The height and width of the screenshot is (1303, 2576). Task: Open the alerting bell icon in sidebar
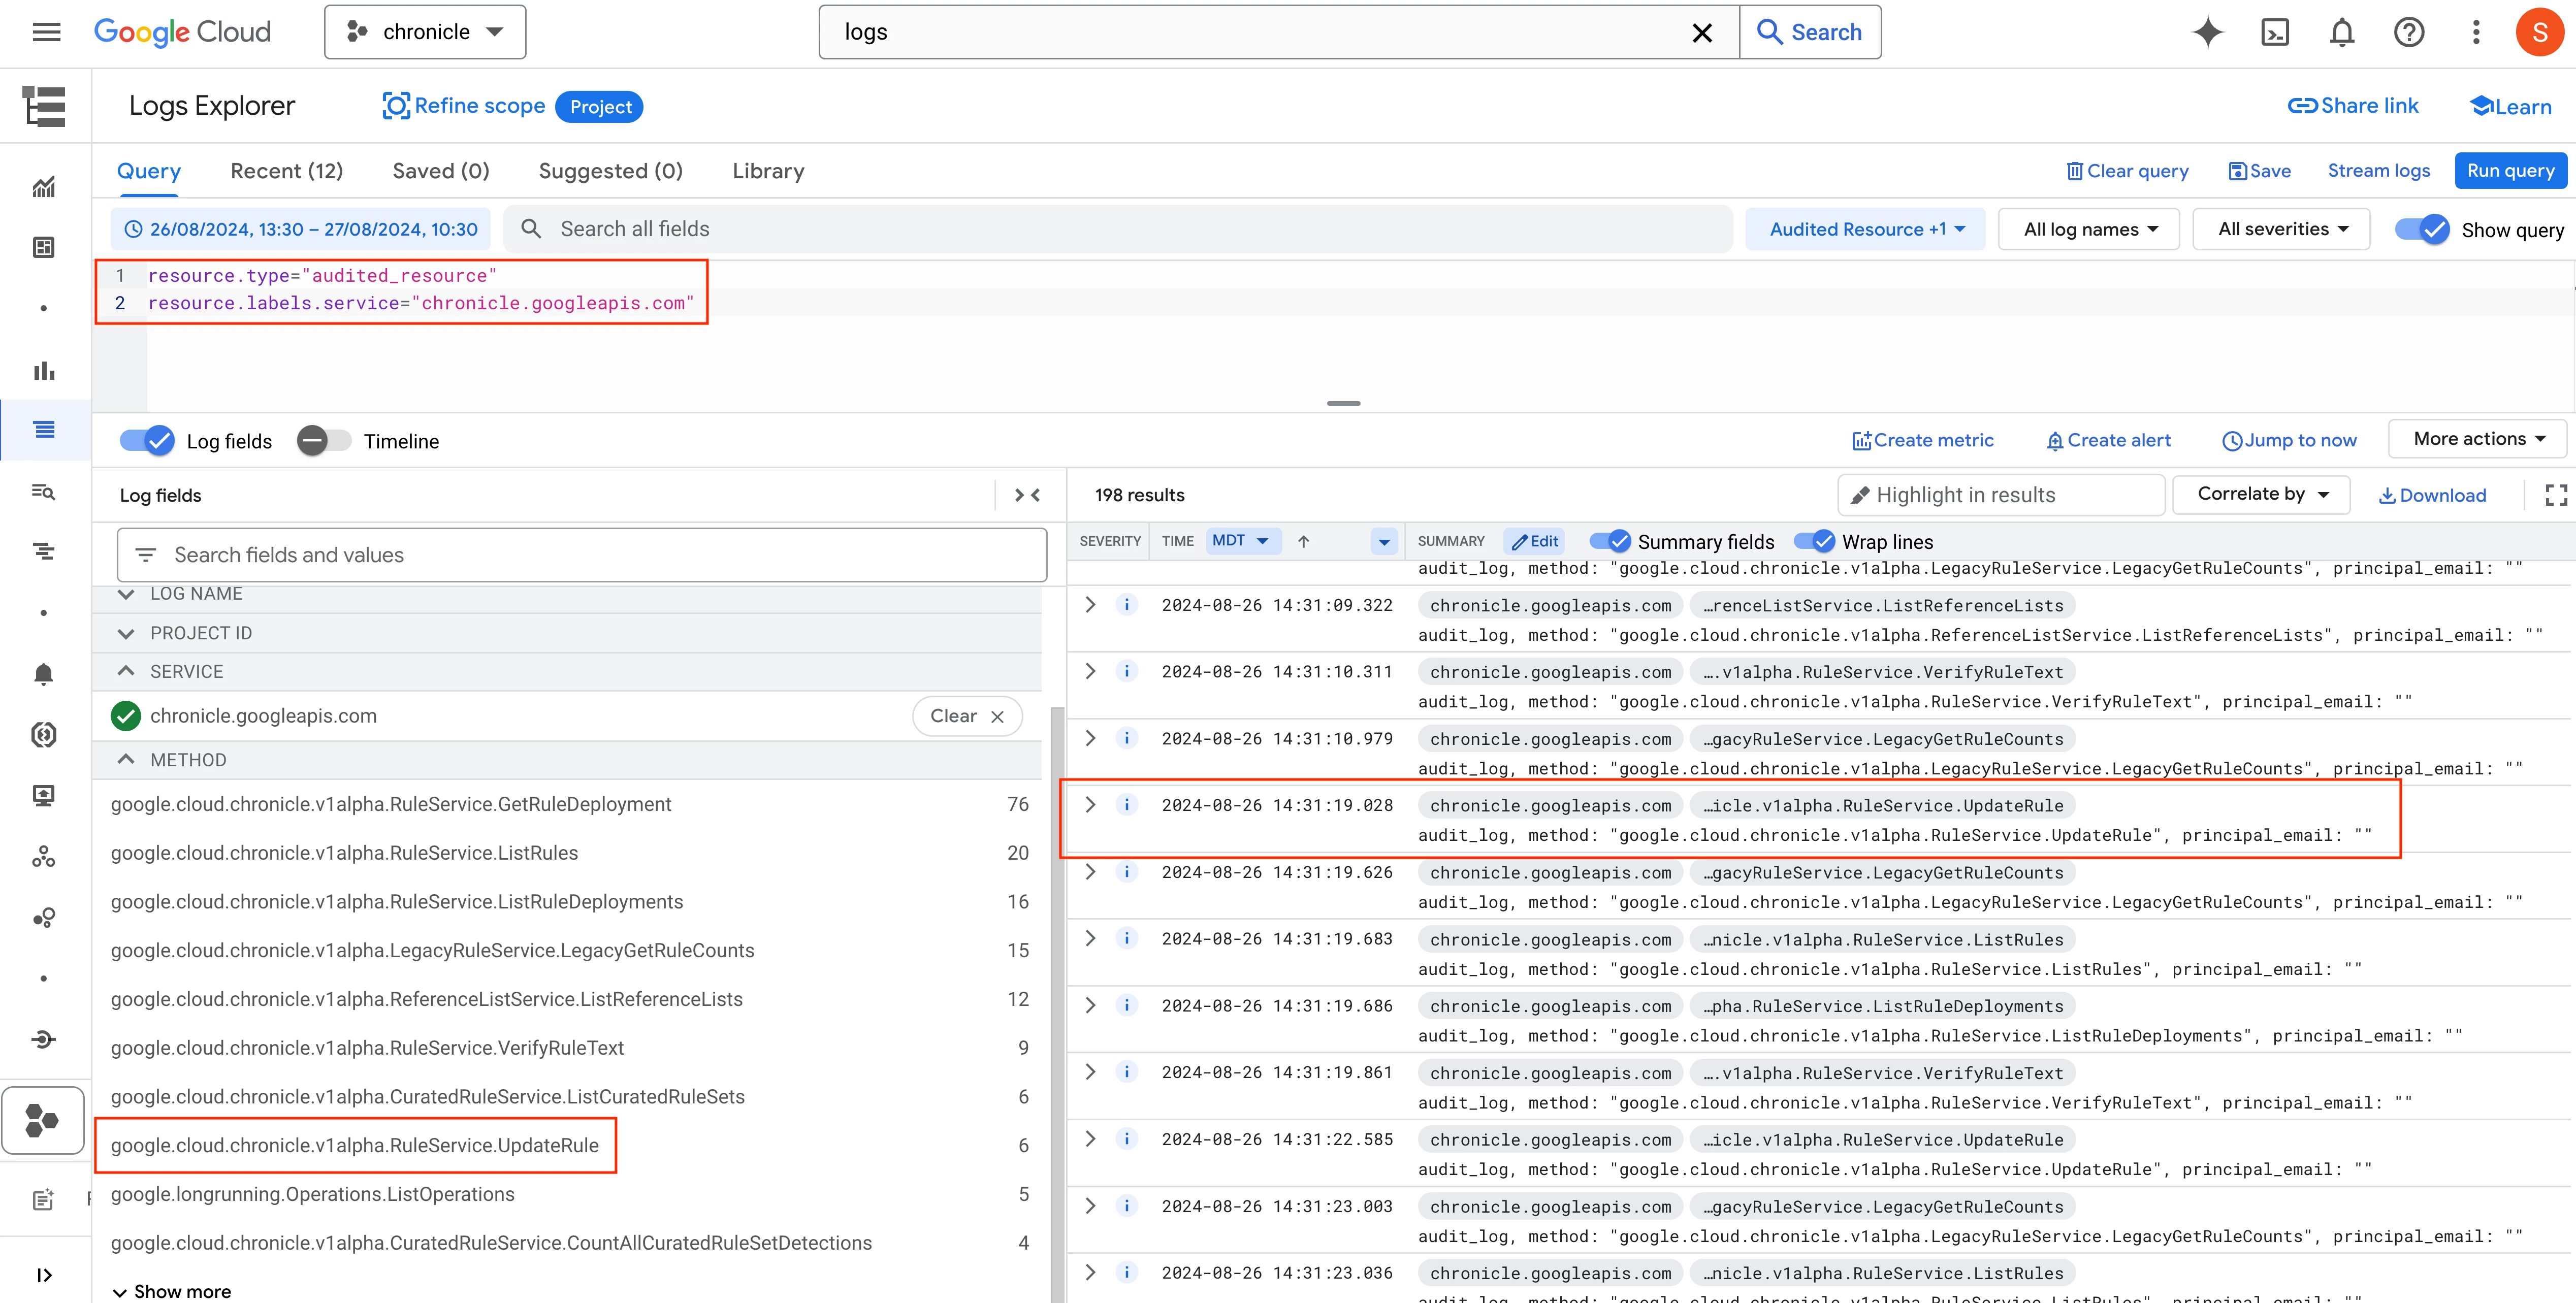44,674
